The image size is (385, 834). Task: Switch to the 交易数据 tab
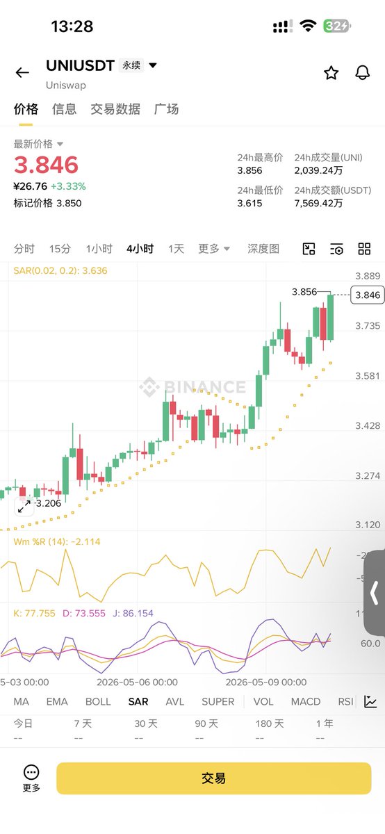(115, 109)
